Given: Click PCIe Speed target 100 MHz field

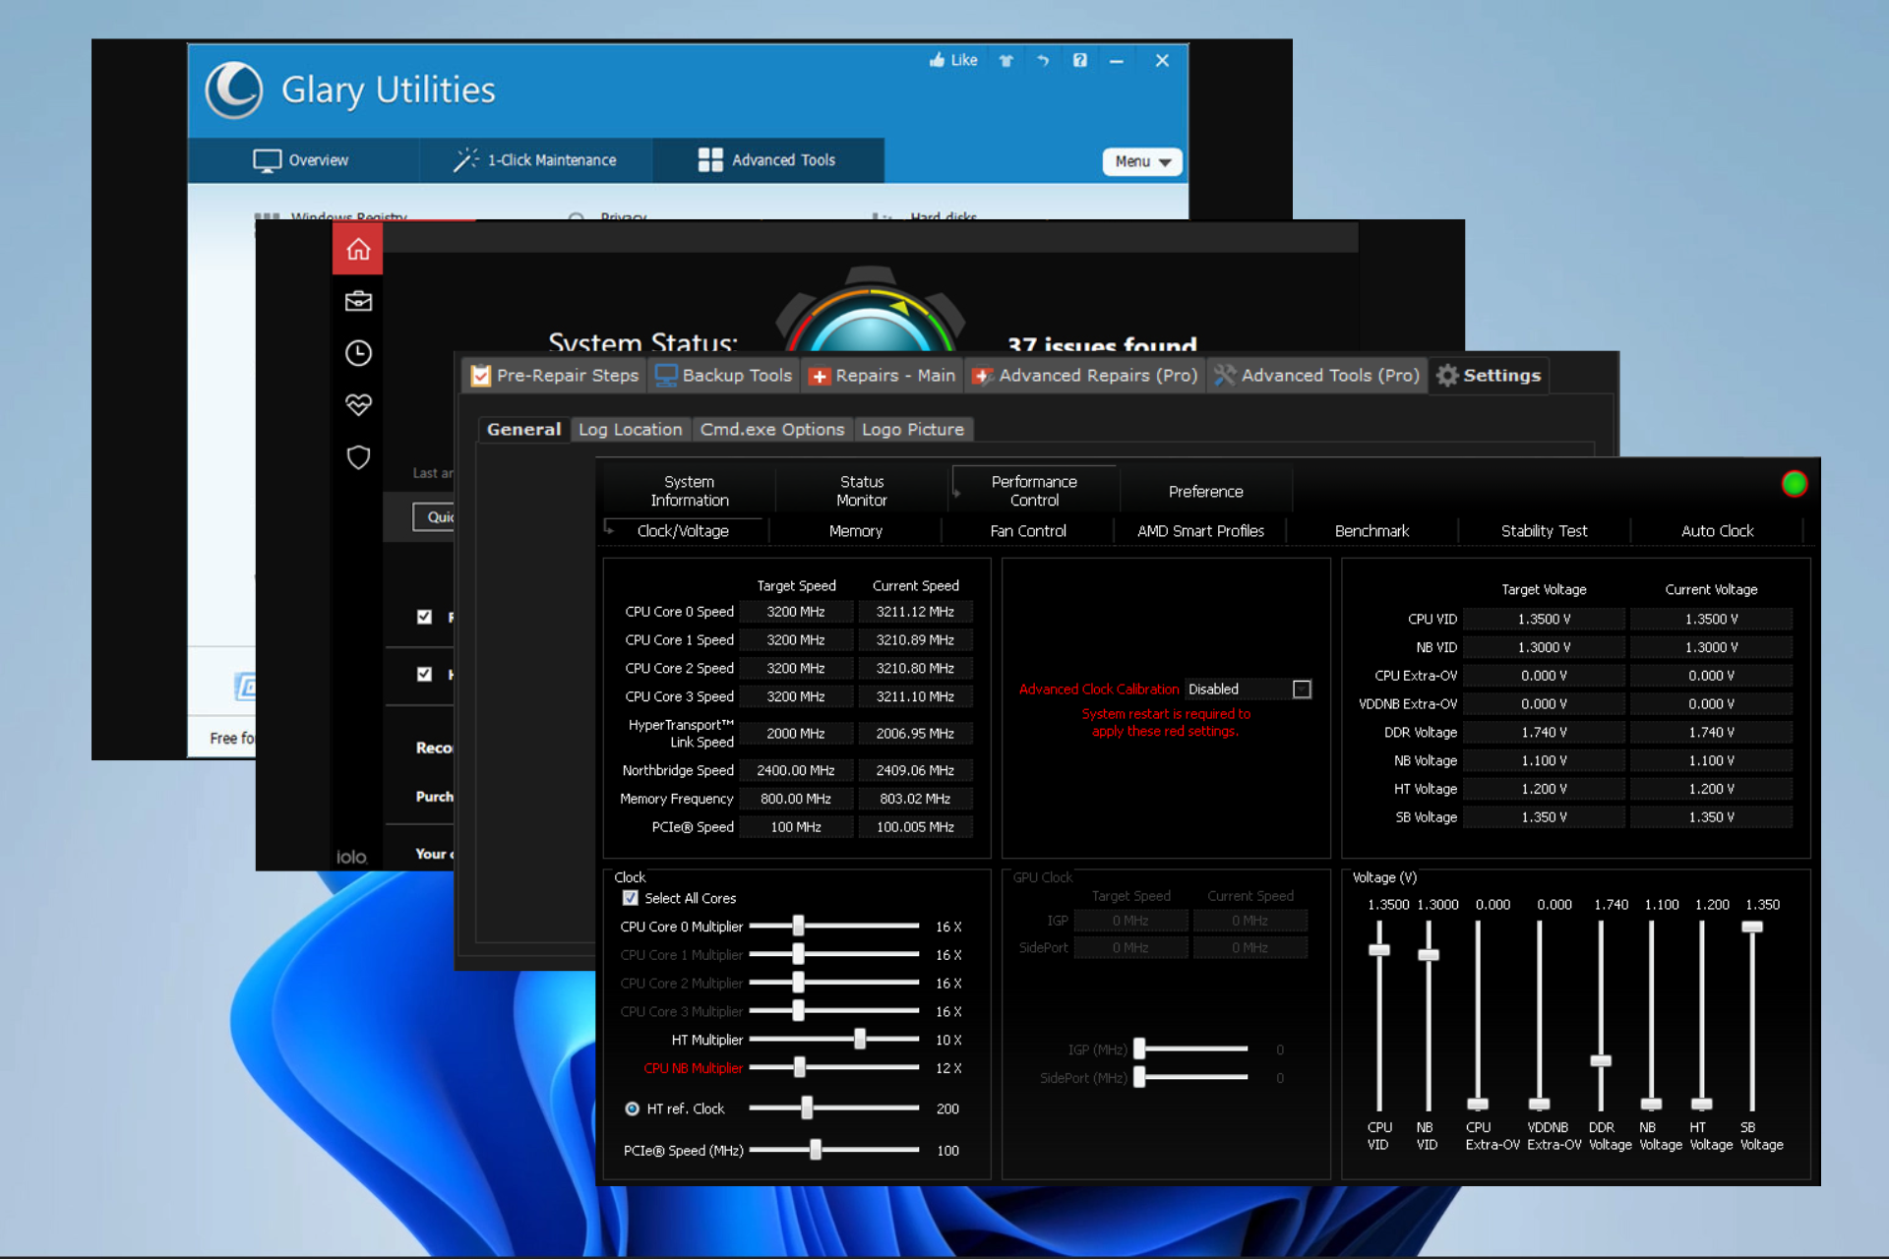Looking at the screenshot, I should 796,827.
